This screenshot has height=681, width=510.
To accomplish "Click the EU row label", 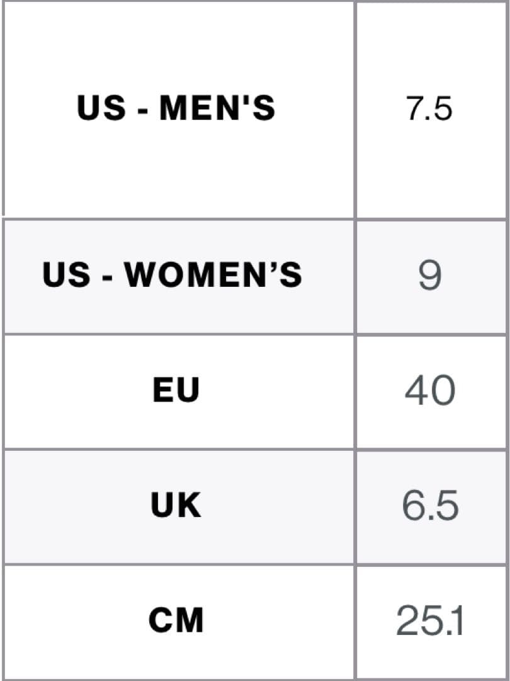I will coord(176,391).
